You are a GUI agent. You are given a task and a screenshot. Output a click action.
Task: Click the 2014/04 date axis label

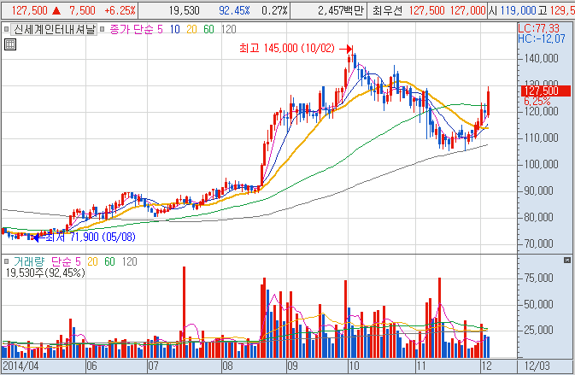(x=21, y=366)
